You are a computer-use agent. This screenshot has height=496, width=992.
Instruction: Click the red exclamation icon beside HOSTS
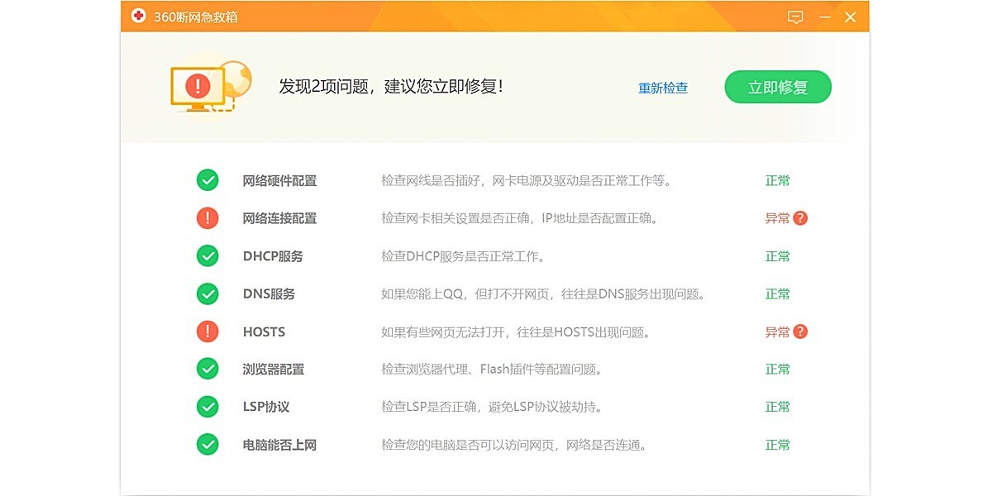(x=207, y=331)
